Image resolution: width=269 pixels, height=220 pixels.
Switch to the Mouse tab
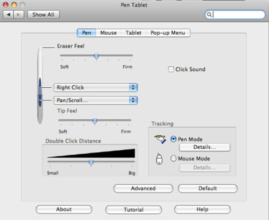pos(108,33)
